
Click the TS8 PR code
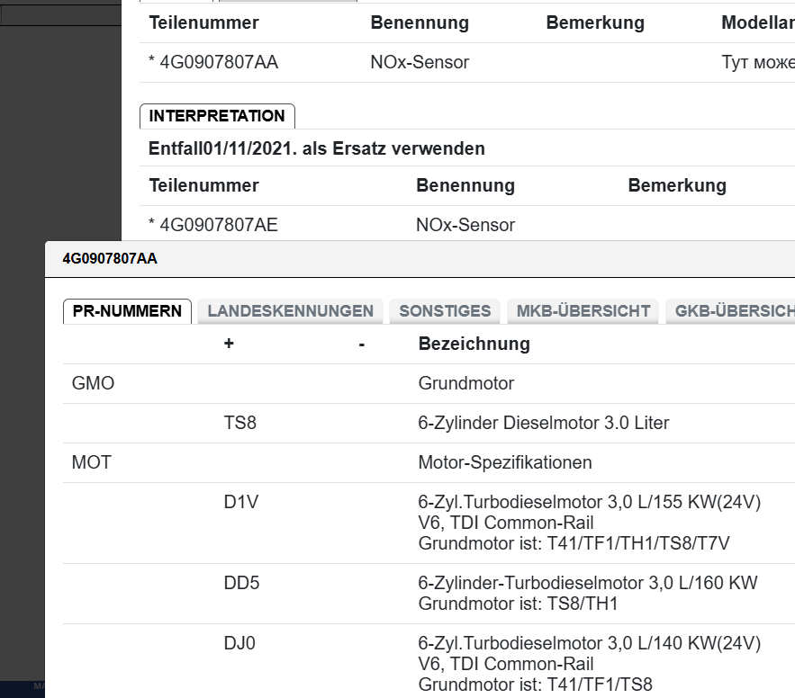(x=240, y=423)
